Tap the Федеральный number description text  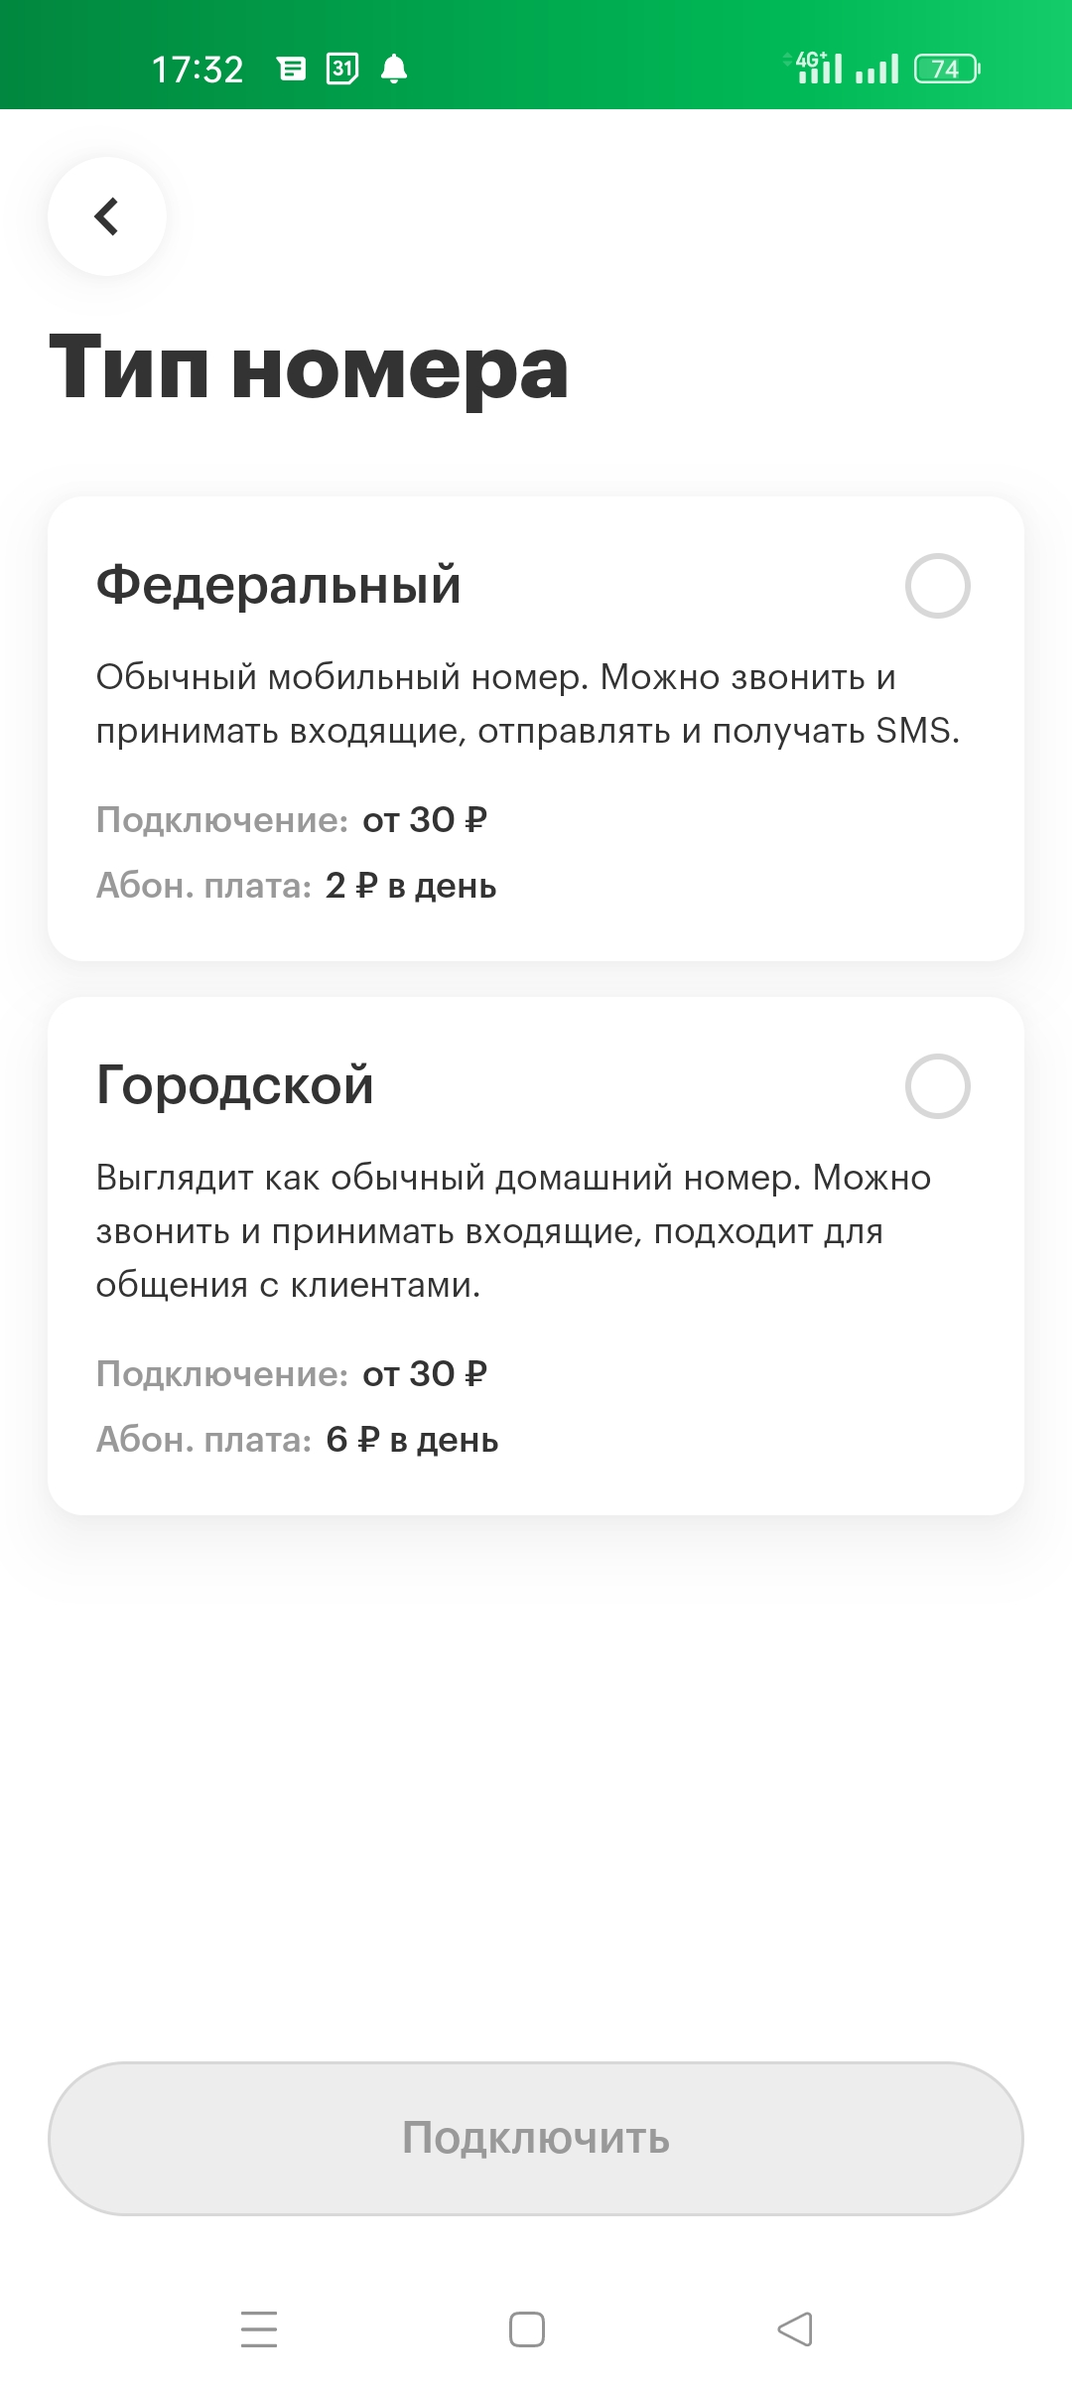tap(528, 704)
